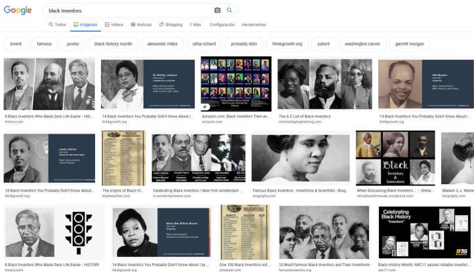The image size is (474, 274).
Task: Open the traffic light image thumbnail
Action: point(81,232)
